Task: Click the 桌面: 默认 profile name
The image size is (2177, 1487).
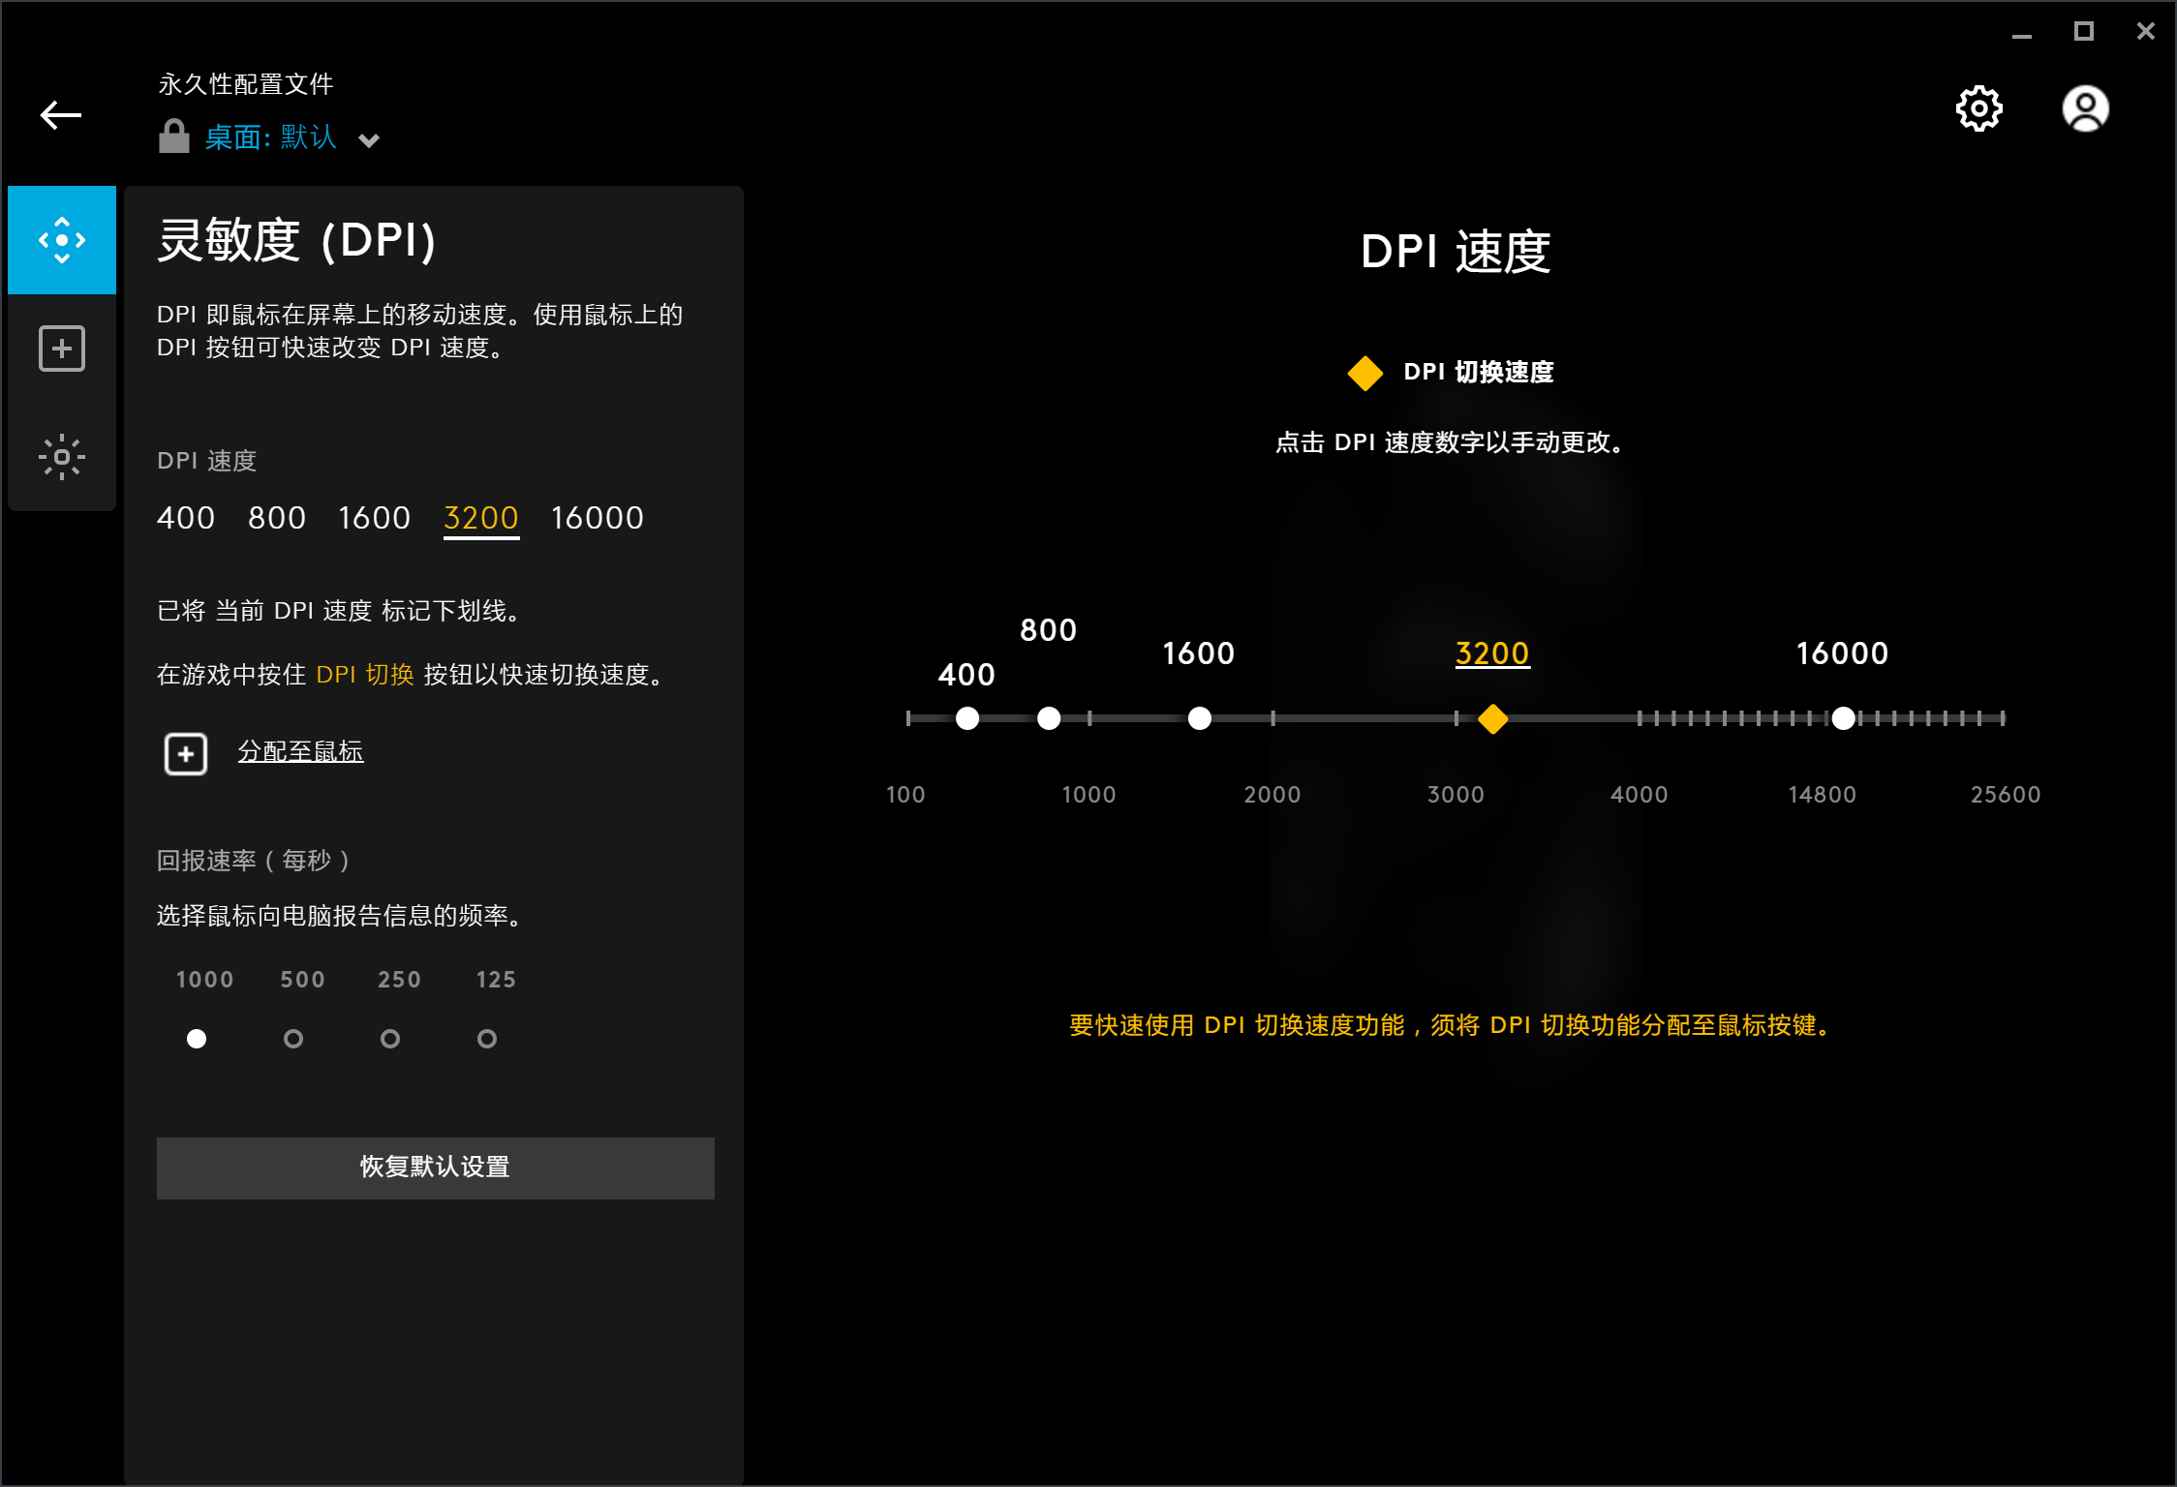Action: tap(271, 137)
